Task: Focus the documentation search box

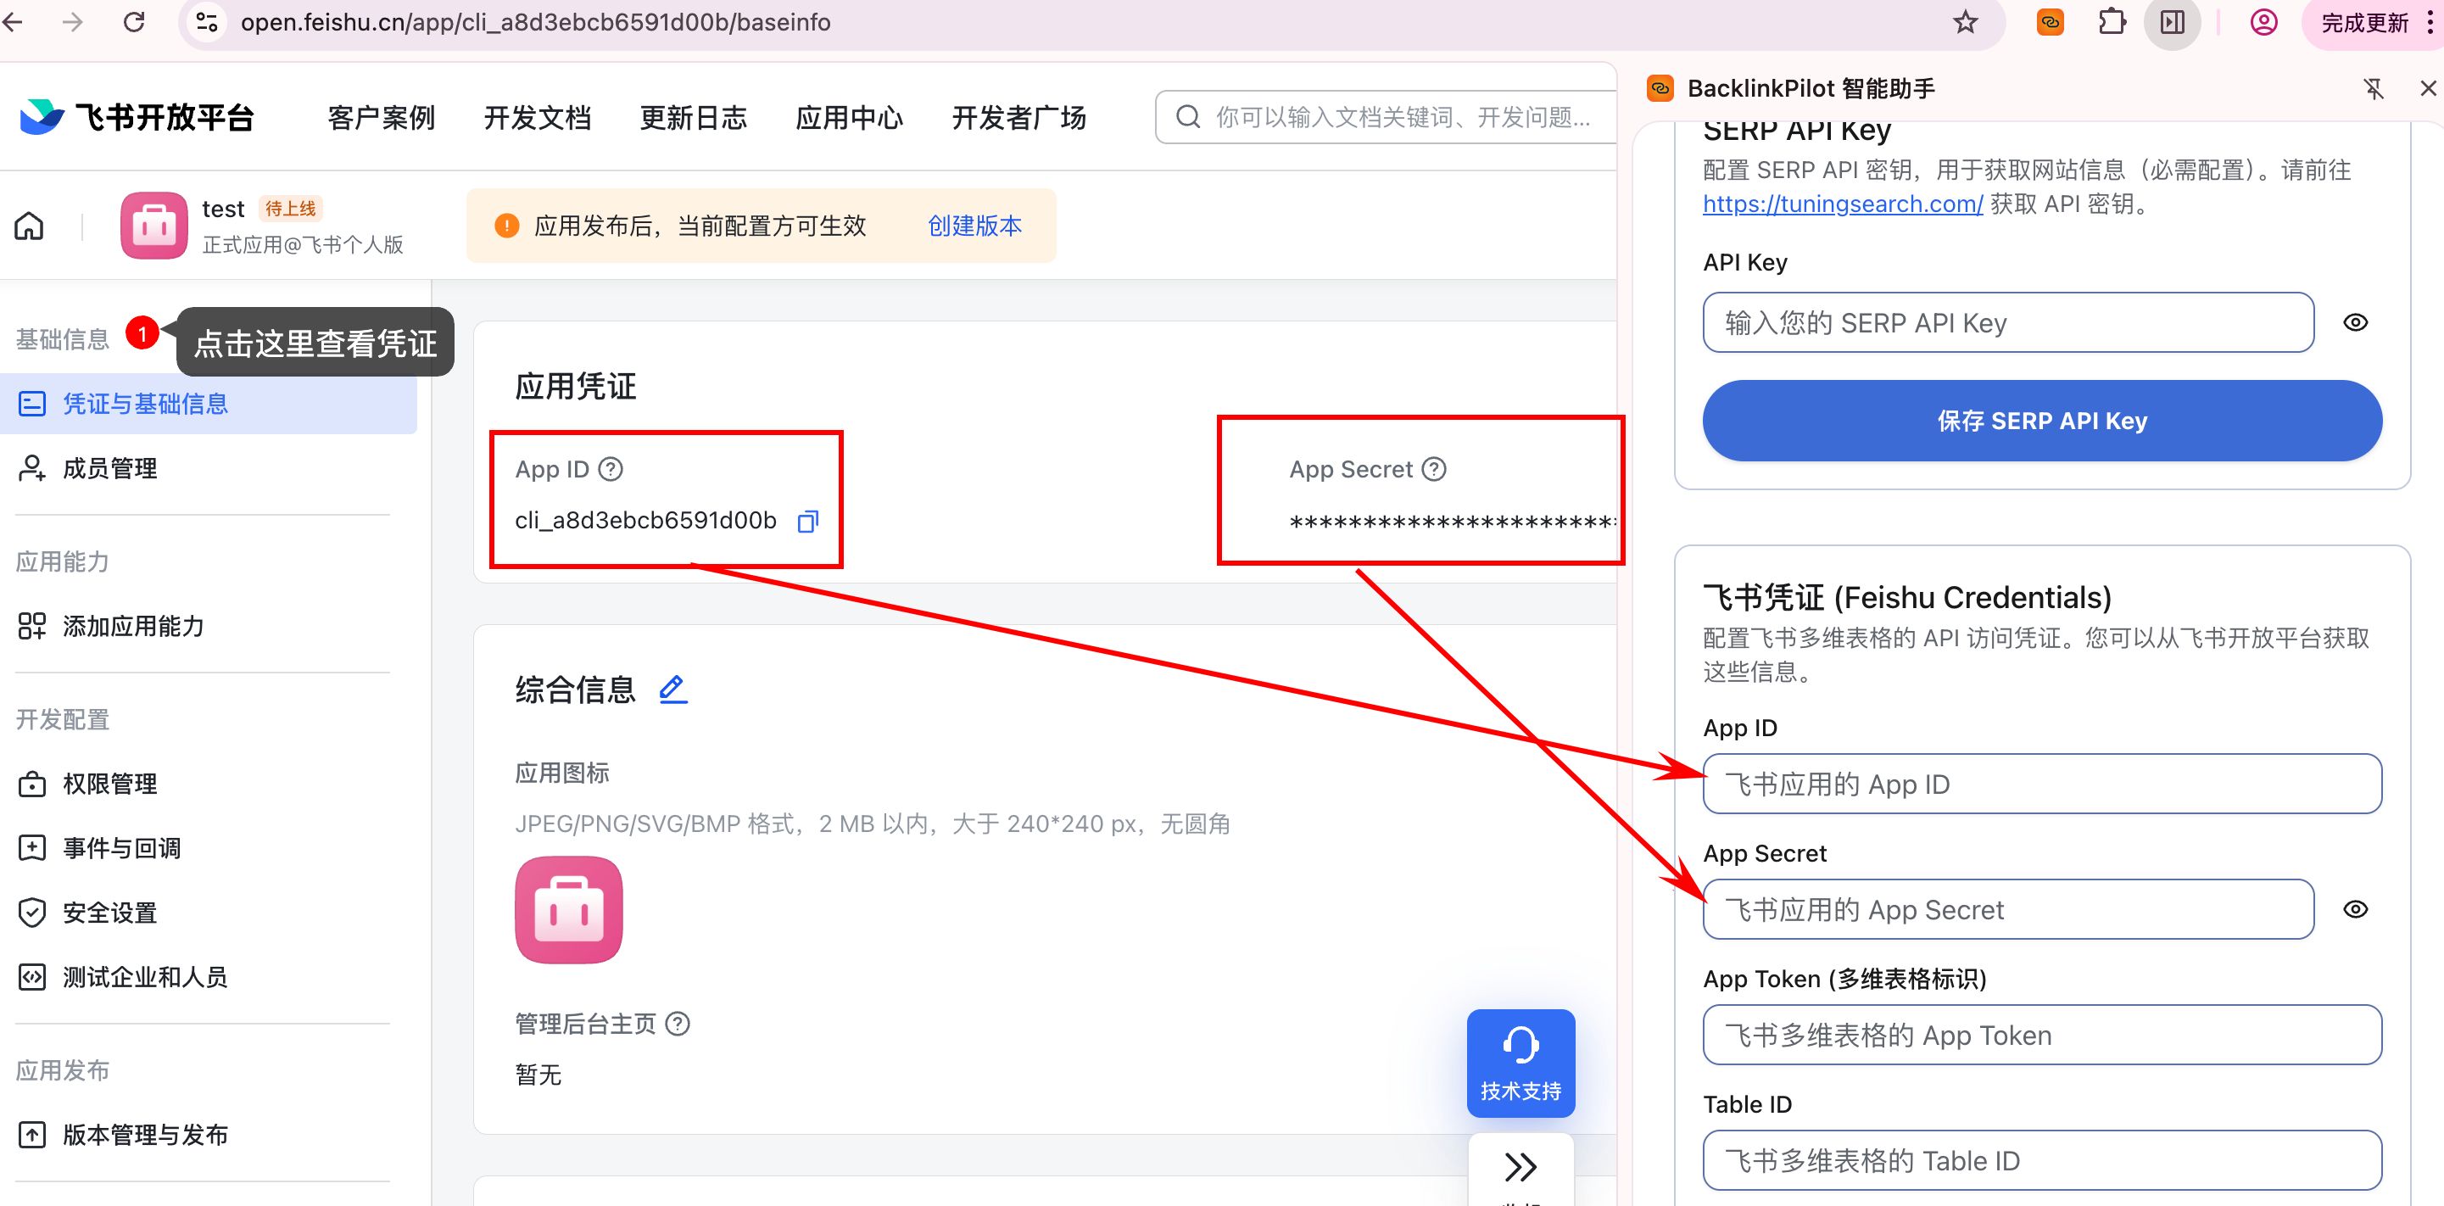Action: 1387,117
